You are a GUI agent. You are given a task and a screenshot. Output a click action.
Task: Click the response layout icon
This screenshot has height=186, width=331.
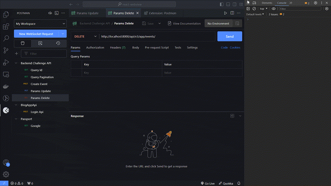tap(232, 116)
